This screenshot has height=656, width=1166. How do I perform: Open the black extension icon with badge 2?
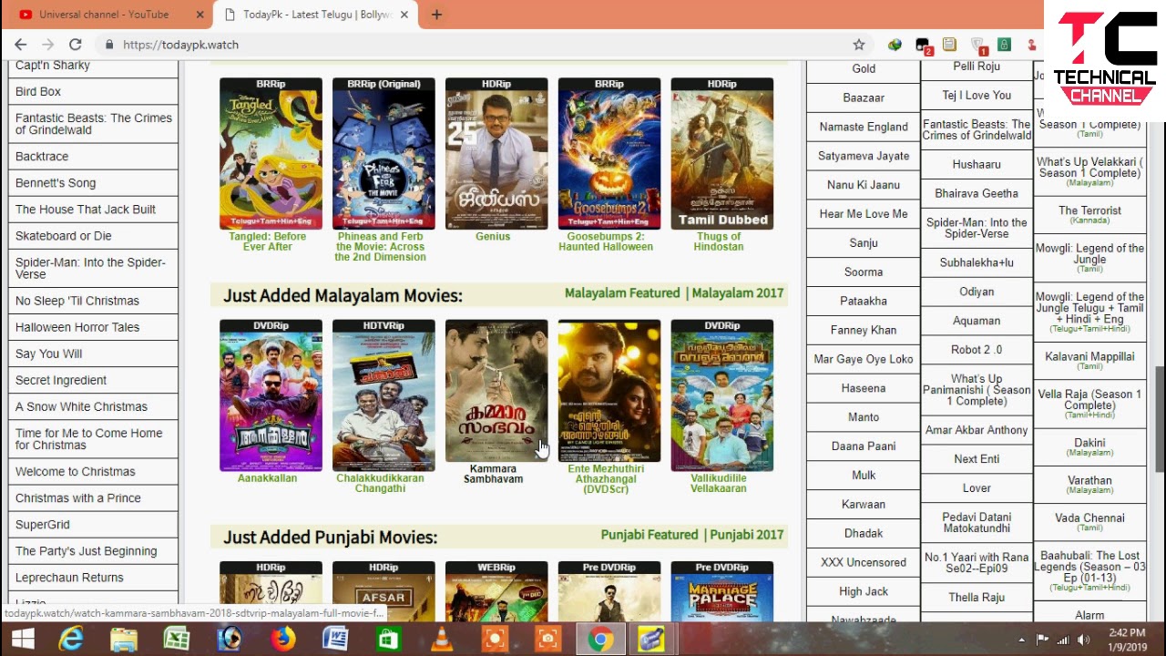point(923,46)
